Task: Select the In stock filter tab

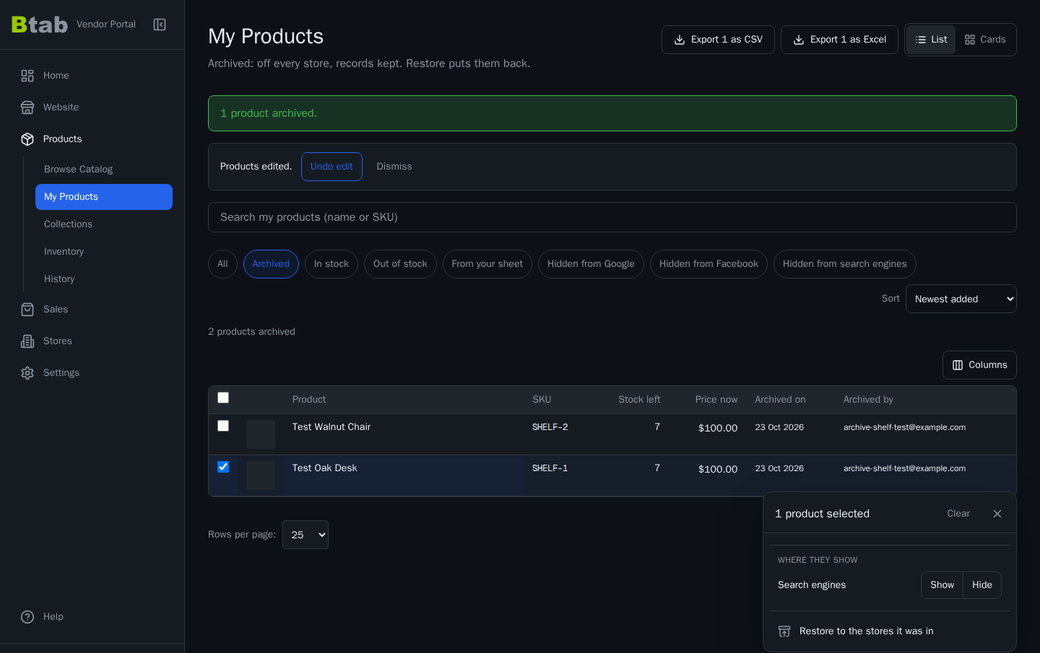Action: click(331, 264)
